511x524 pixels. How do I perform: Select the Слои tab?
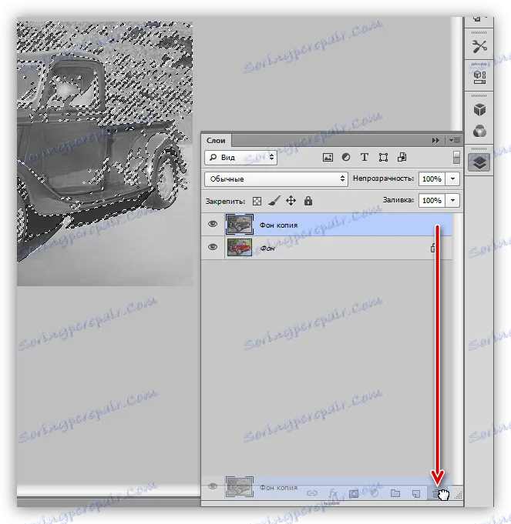(216, 141)
